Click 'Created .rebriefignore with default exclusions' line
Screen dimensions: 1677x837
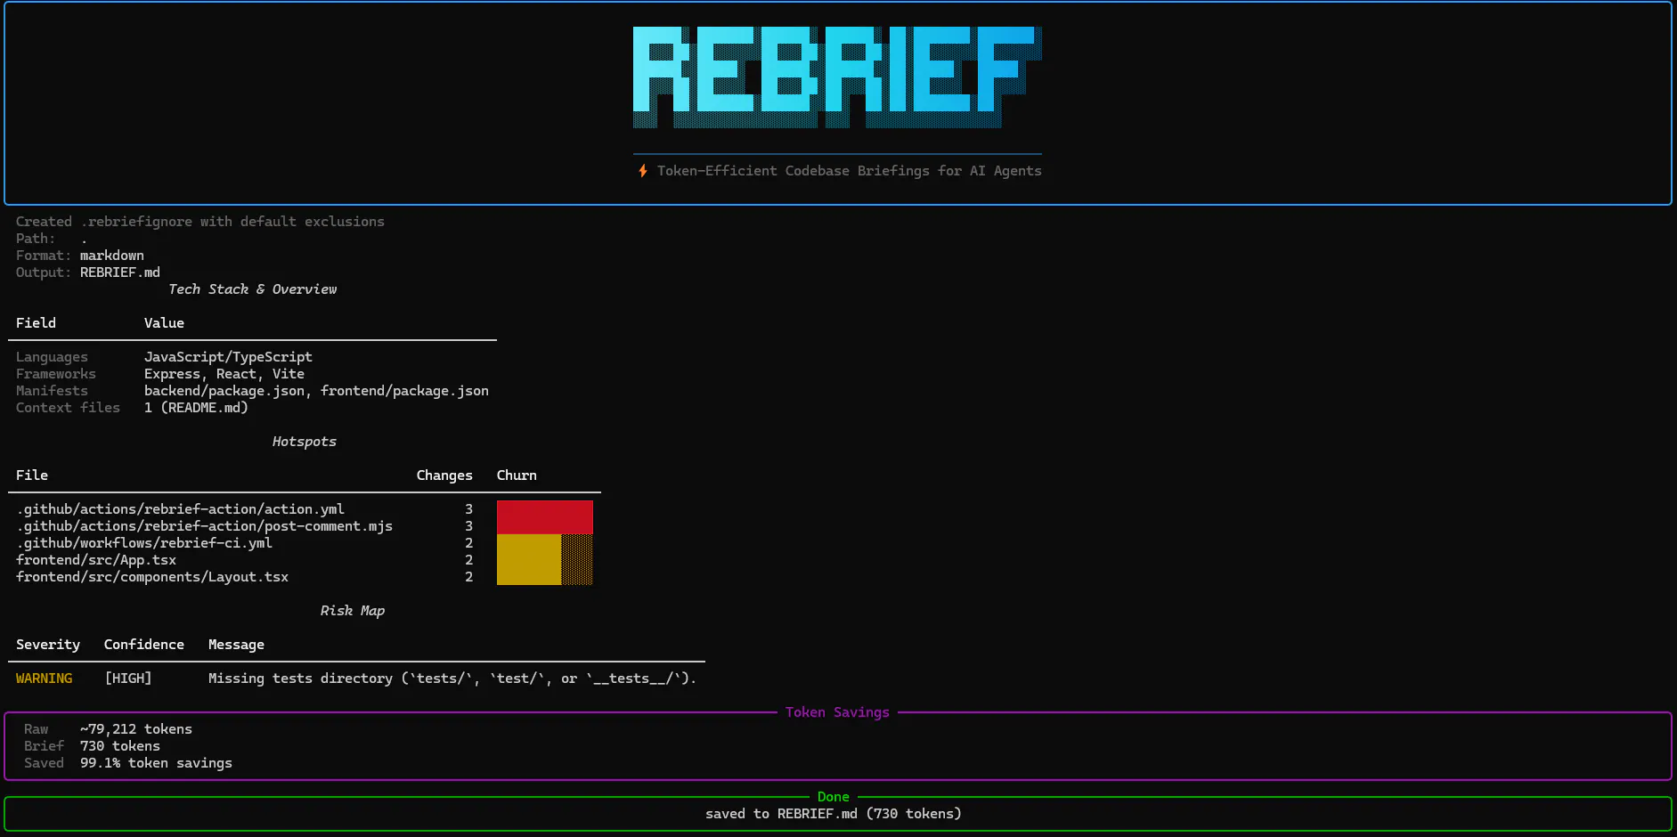coord(200,222)
